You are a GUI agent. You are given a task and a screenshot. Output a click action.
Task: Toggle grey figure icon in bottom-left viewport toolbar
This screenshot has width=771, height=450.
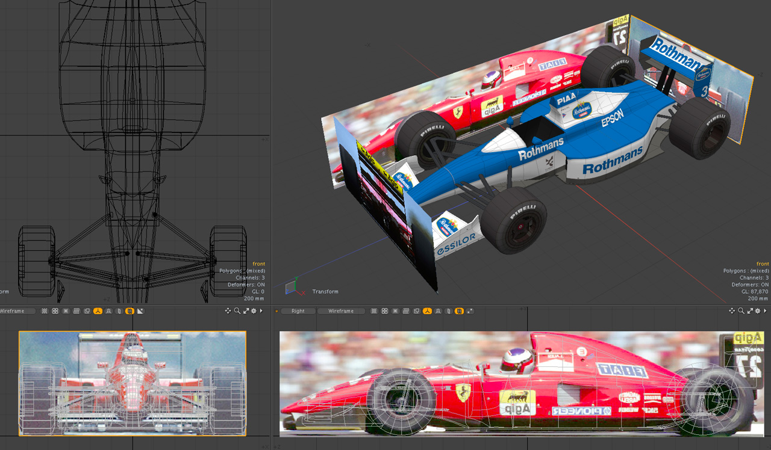click(108, 311)
